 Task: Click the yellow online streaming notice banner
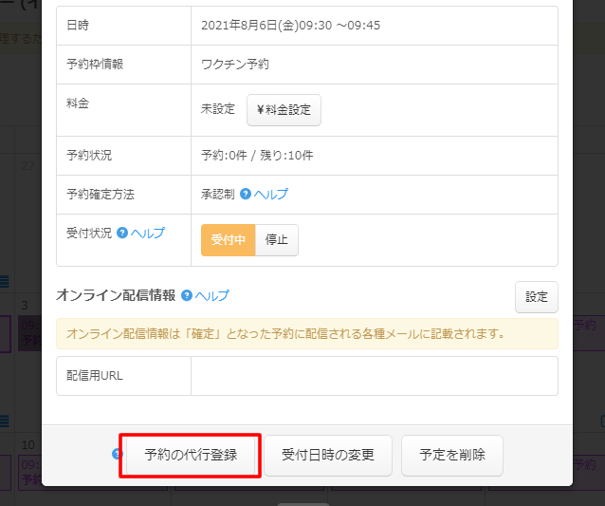(x=306, y=334)
